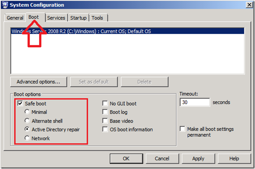The width and height of the screenshot is (255, 169).
Task: Switch to the General tab
Action: pos(15,18)
